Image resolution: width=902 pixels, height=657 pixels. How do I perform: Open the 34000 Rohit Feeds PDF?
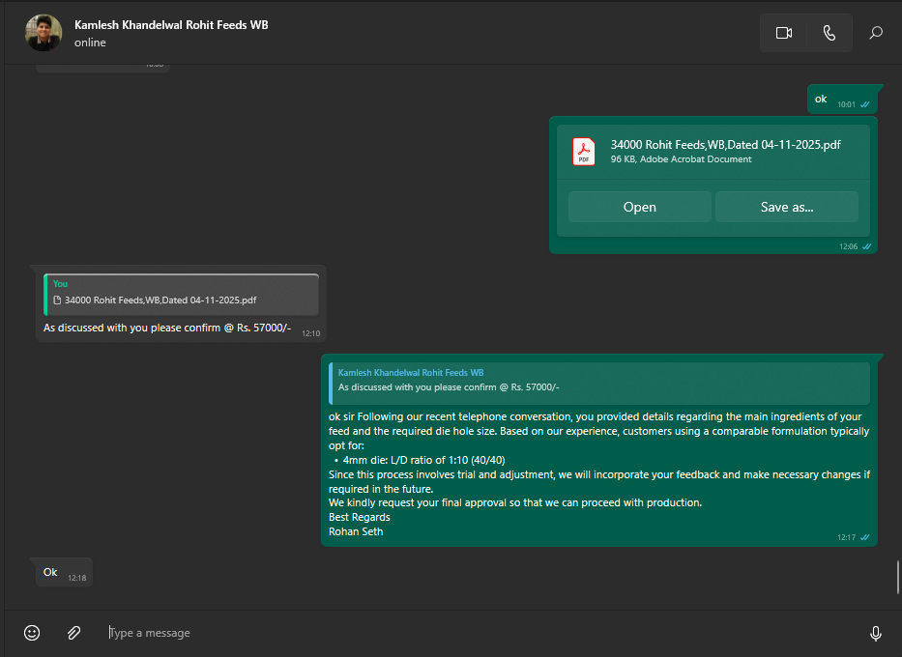point(639,207)
